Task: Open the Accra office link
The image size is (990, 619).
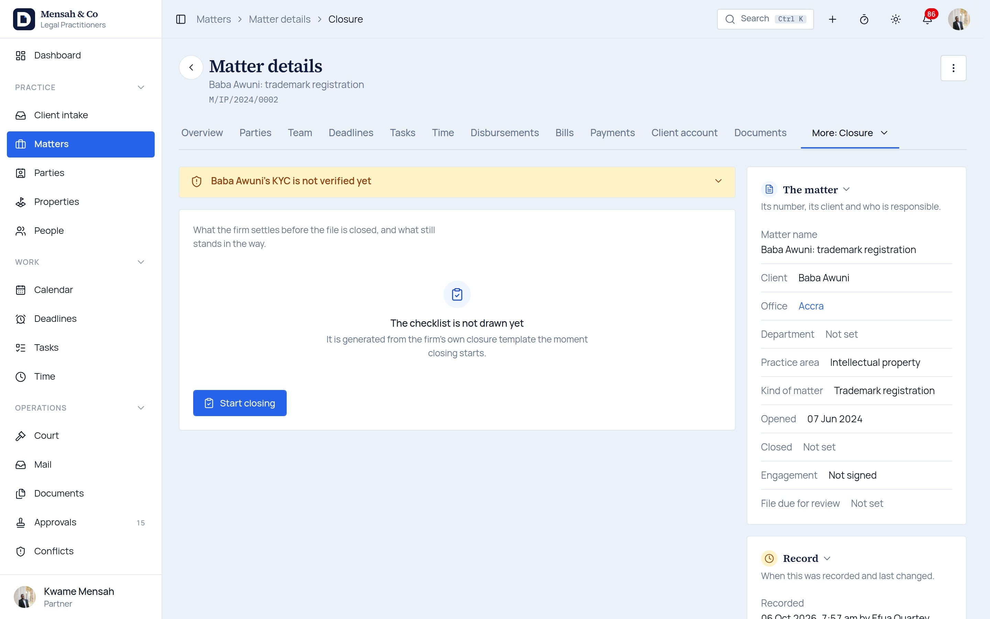Action: (811, 306)
